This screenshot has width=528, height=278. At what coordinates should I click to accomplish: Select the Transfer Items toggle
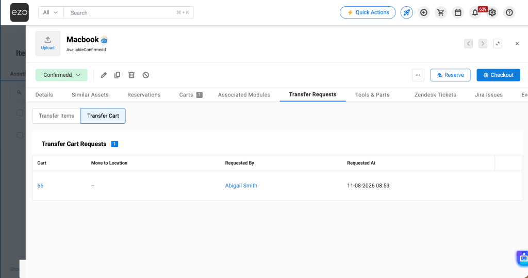(x=56, y=116)
